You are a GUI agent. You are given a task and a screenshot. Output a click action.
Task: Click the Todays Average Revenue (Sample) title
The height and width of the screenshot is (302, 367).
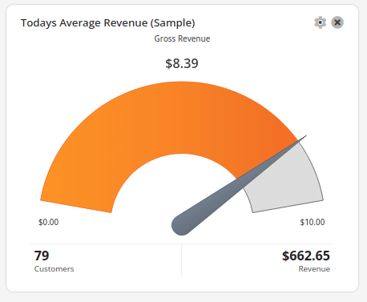[x=108, y=23]
